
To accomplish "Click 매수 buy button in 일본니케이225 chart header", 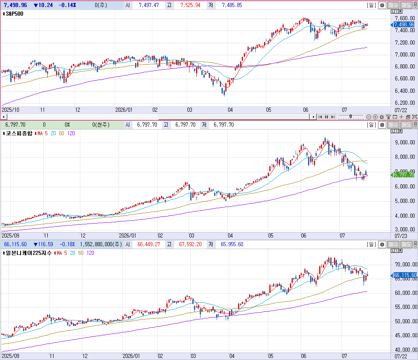I will coord(393,244).
